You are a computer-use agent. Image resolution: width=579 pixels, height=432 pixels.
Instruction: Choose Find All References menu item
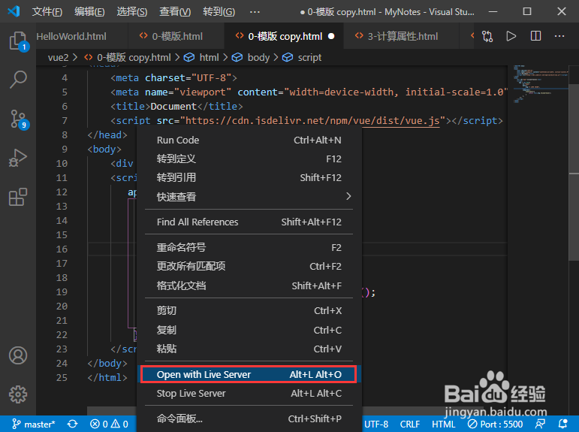[249, 222]
